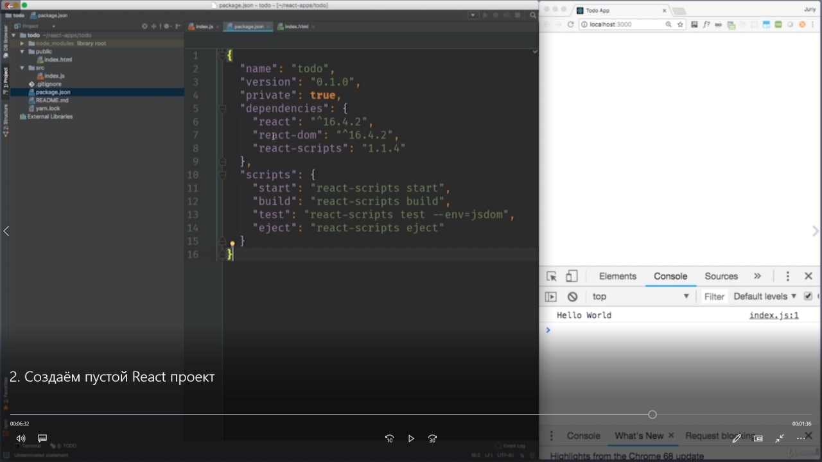Switch to the Console tab in DevTools
Screen dimensions: 822x462
pos(670,277)
